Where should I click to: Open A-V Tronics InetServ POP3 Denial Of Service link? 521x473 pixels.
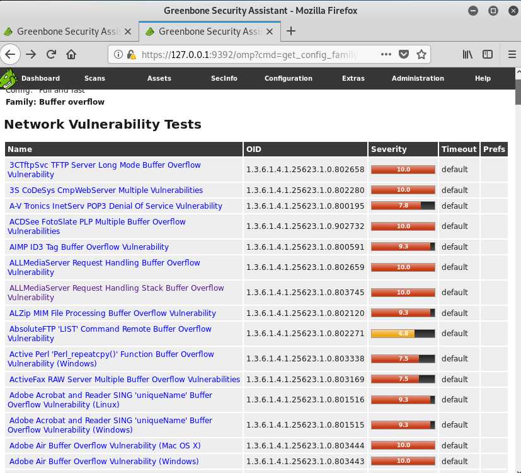[x=116, y=206]
